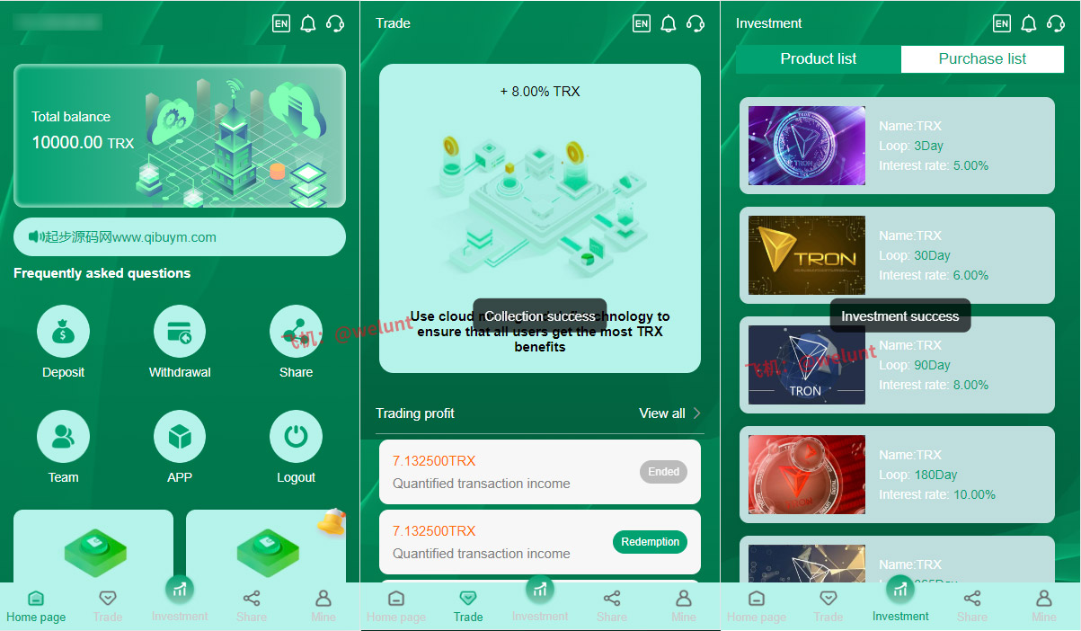Click the Ended status badge
Screen dimensions: 1081x631
[663, 472]
